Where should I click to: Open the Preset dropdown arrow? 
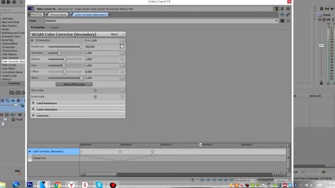pos(276,21)
